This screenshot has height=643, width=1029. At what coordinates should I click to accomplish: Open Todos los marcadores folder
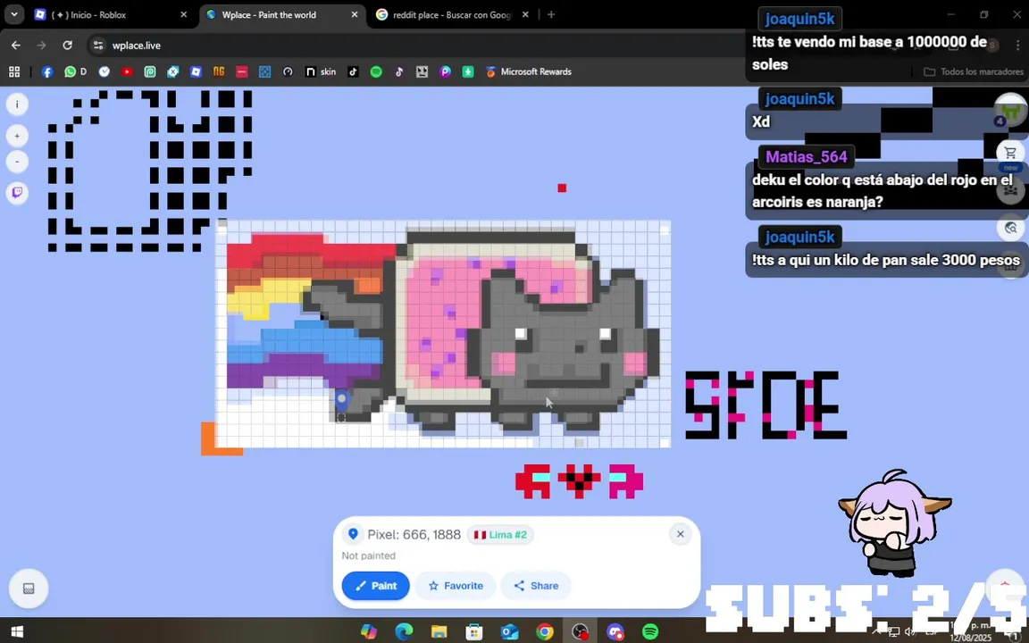[x=974, y=71]
